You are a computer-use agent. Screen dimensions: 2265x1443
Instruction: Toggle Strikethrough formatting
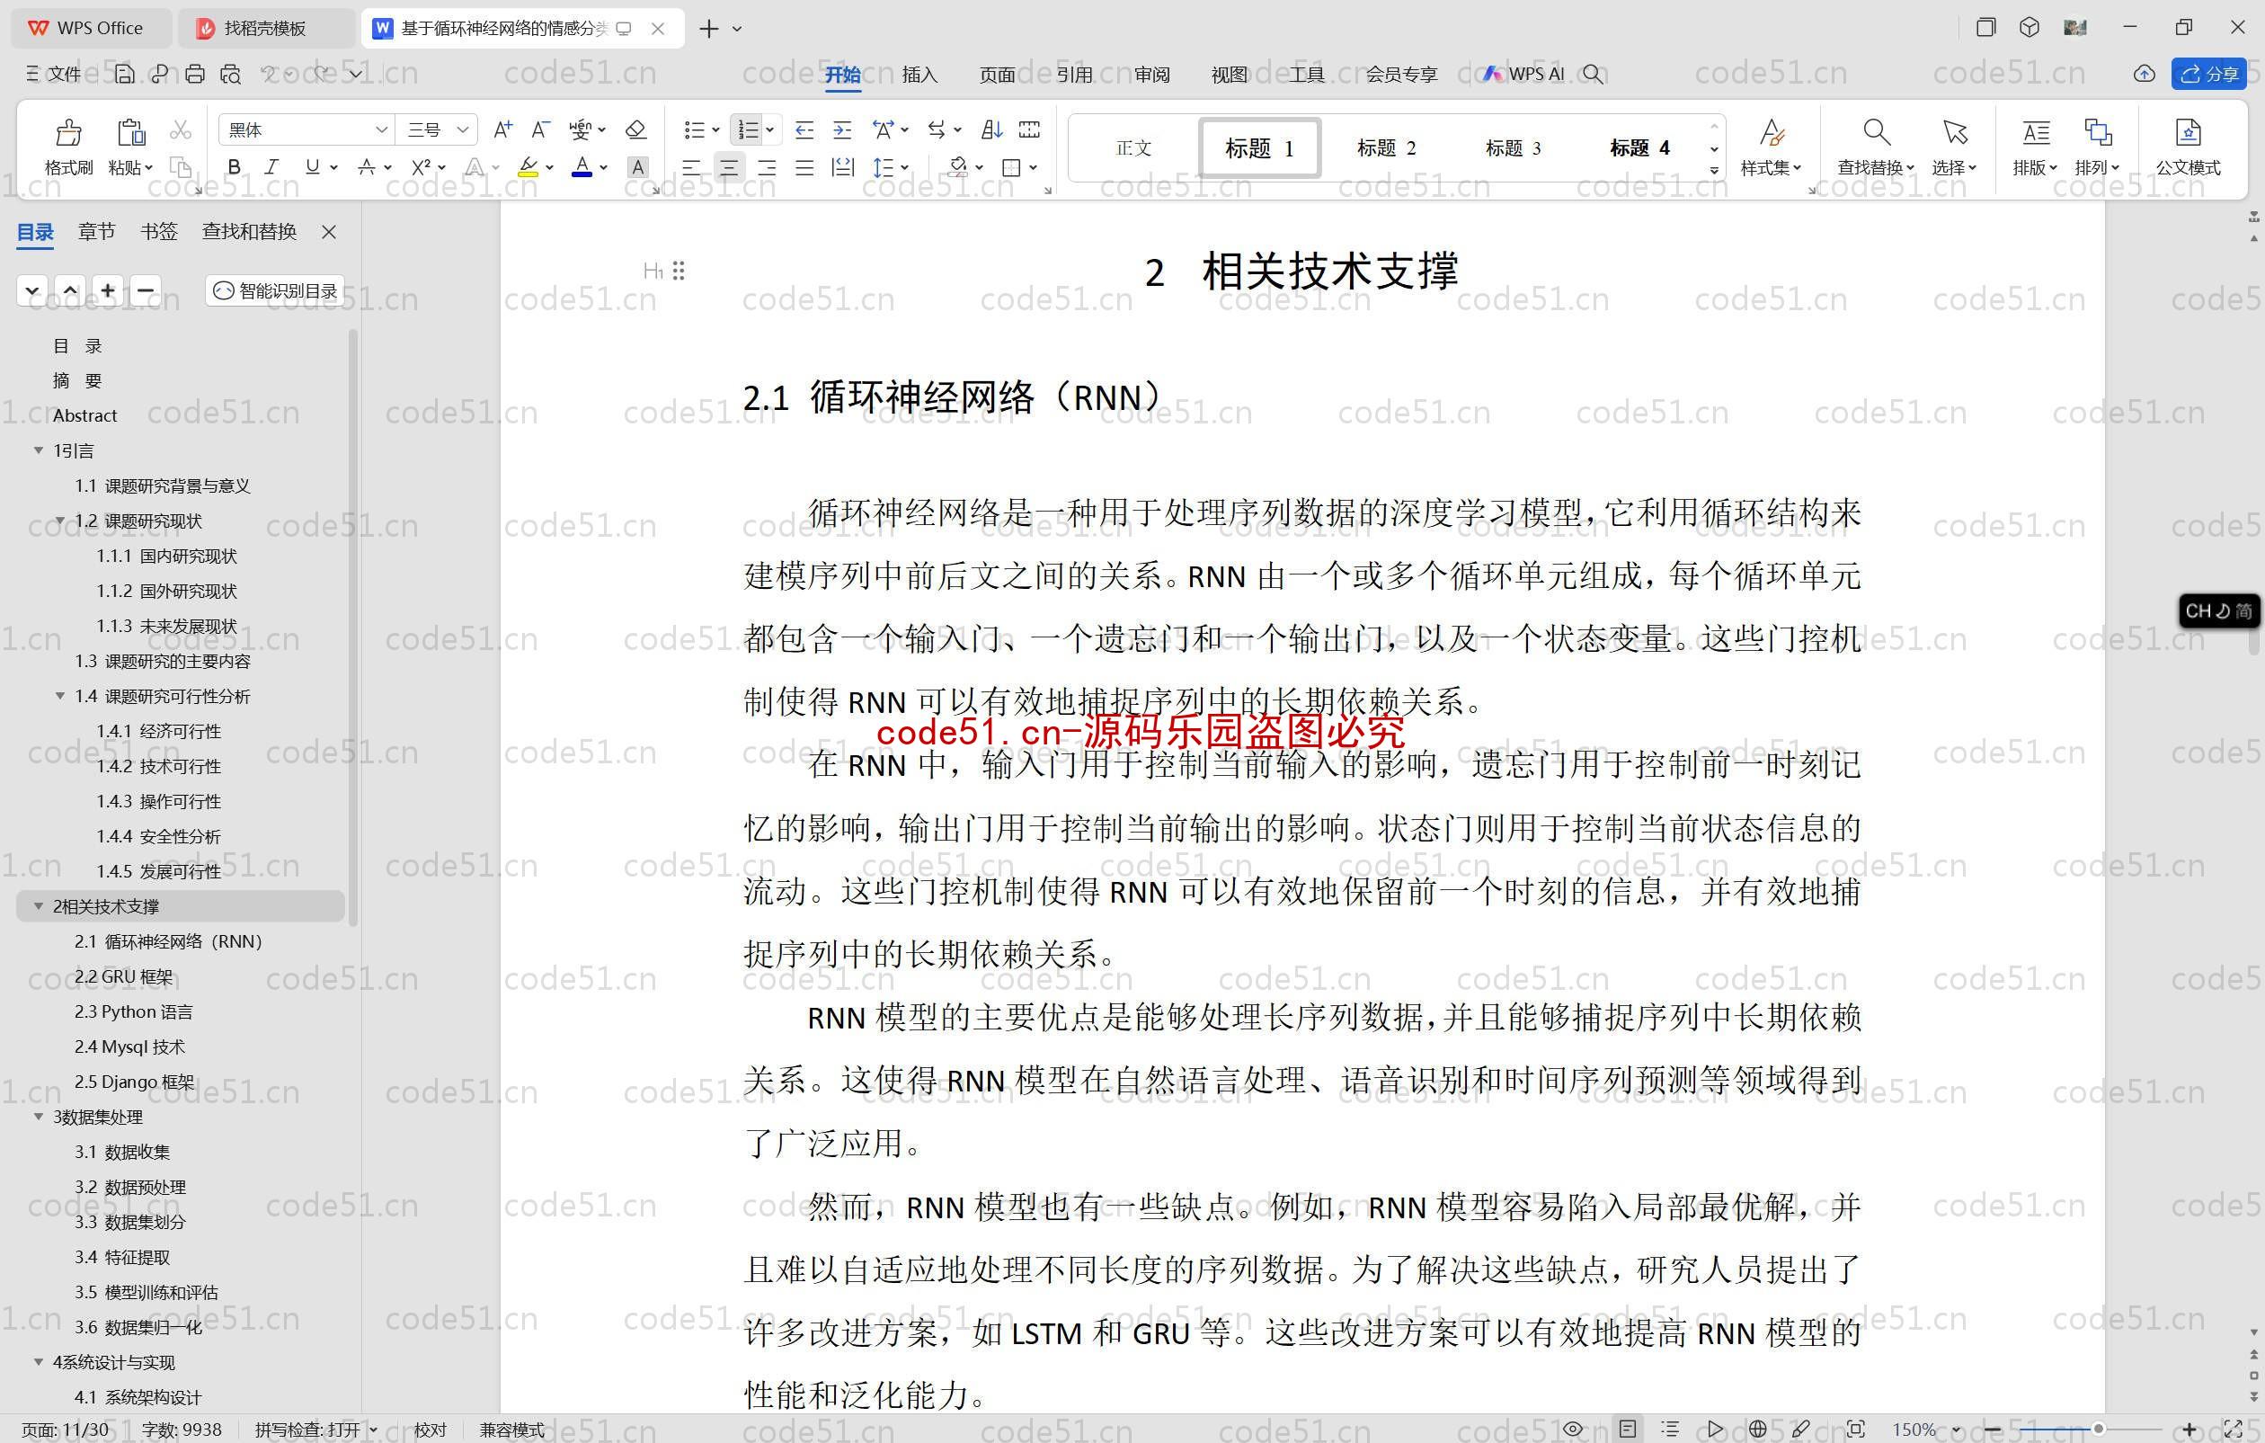coord(367,167)
